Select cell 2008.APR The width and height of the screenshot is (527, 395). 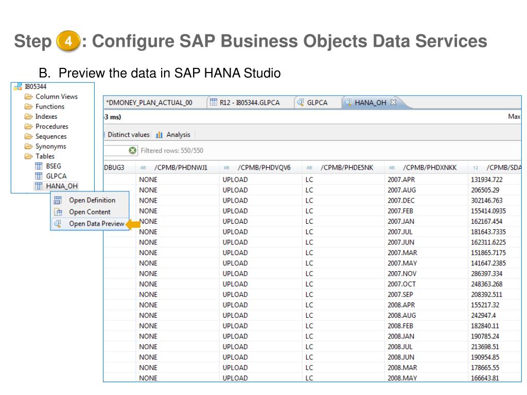point(401,305)
